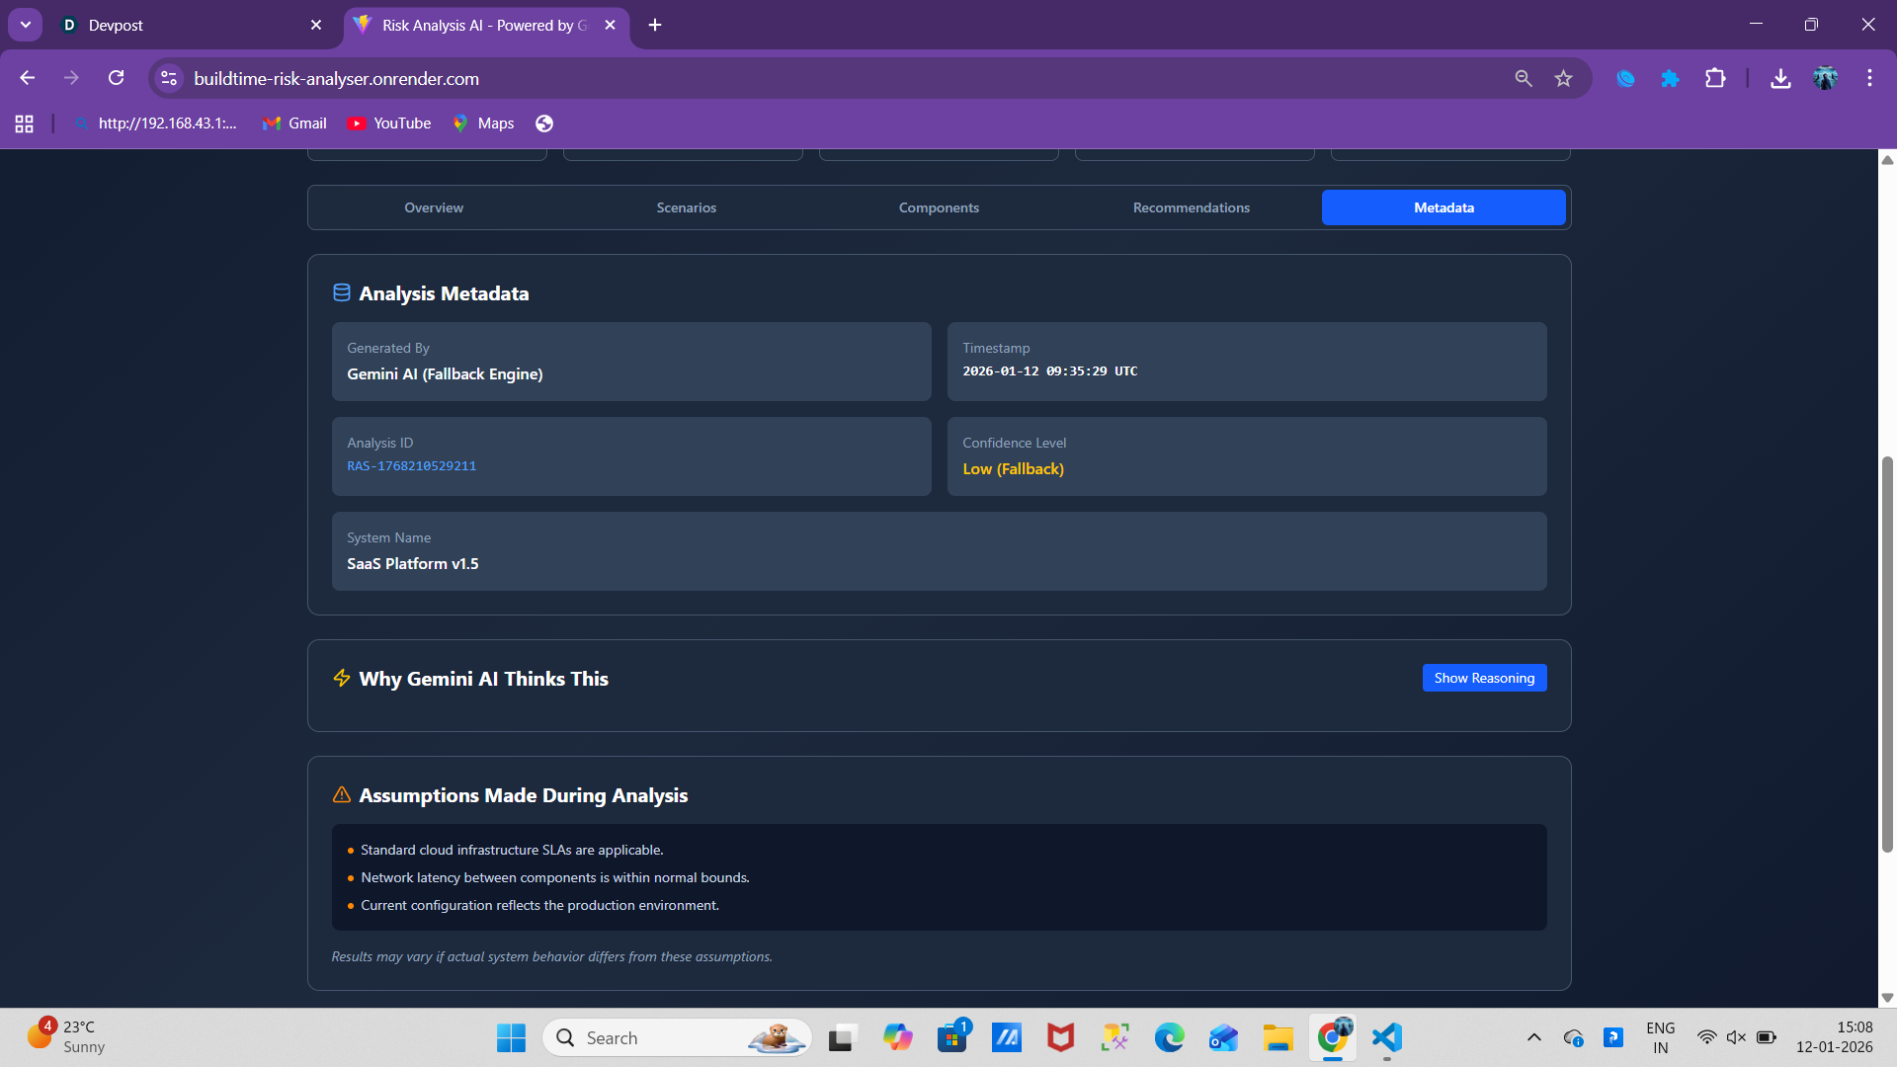Bookmark this page with star icon

(1563, 78)
